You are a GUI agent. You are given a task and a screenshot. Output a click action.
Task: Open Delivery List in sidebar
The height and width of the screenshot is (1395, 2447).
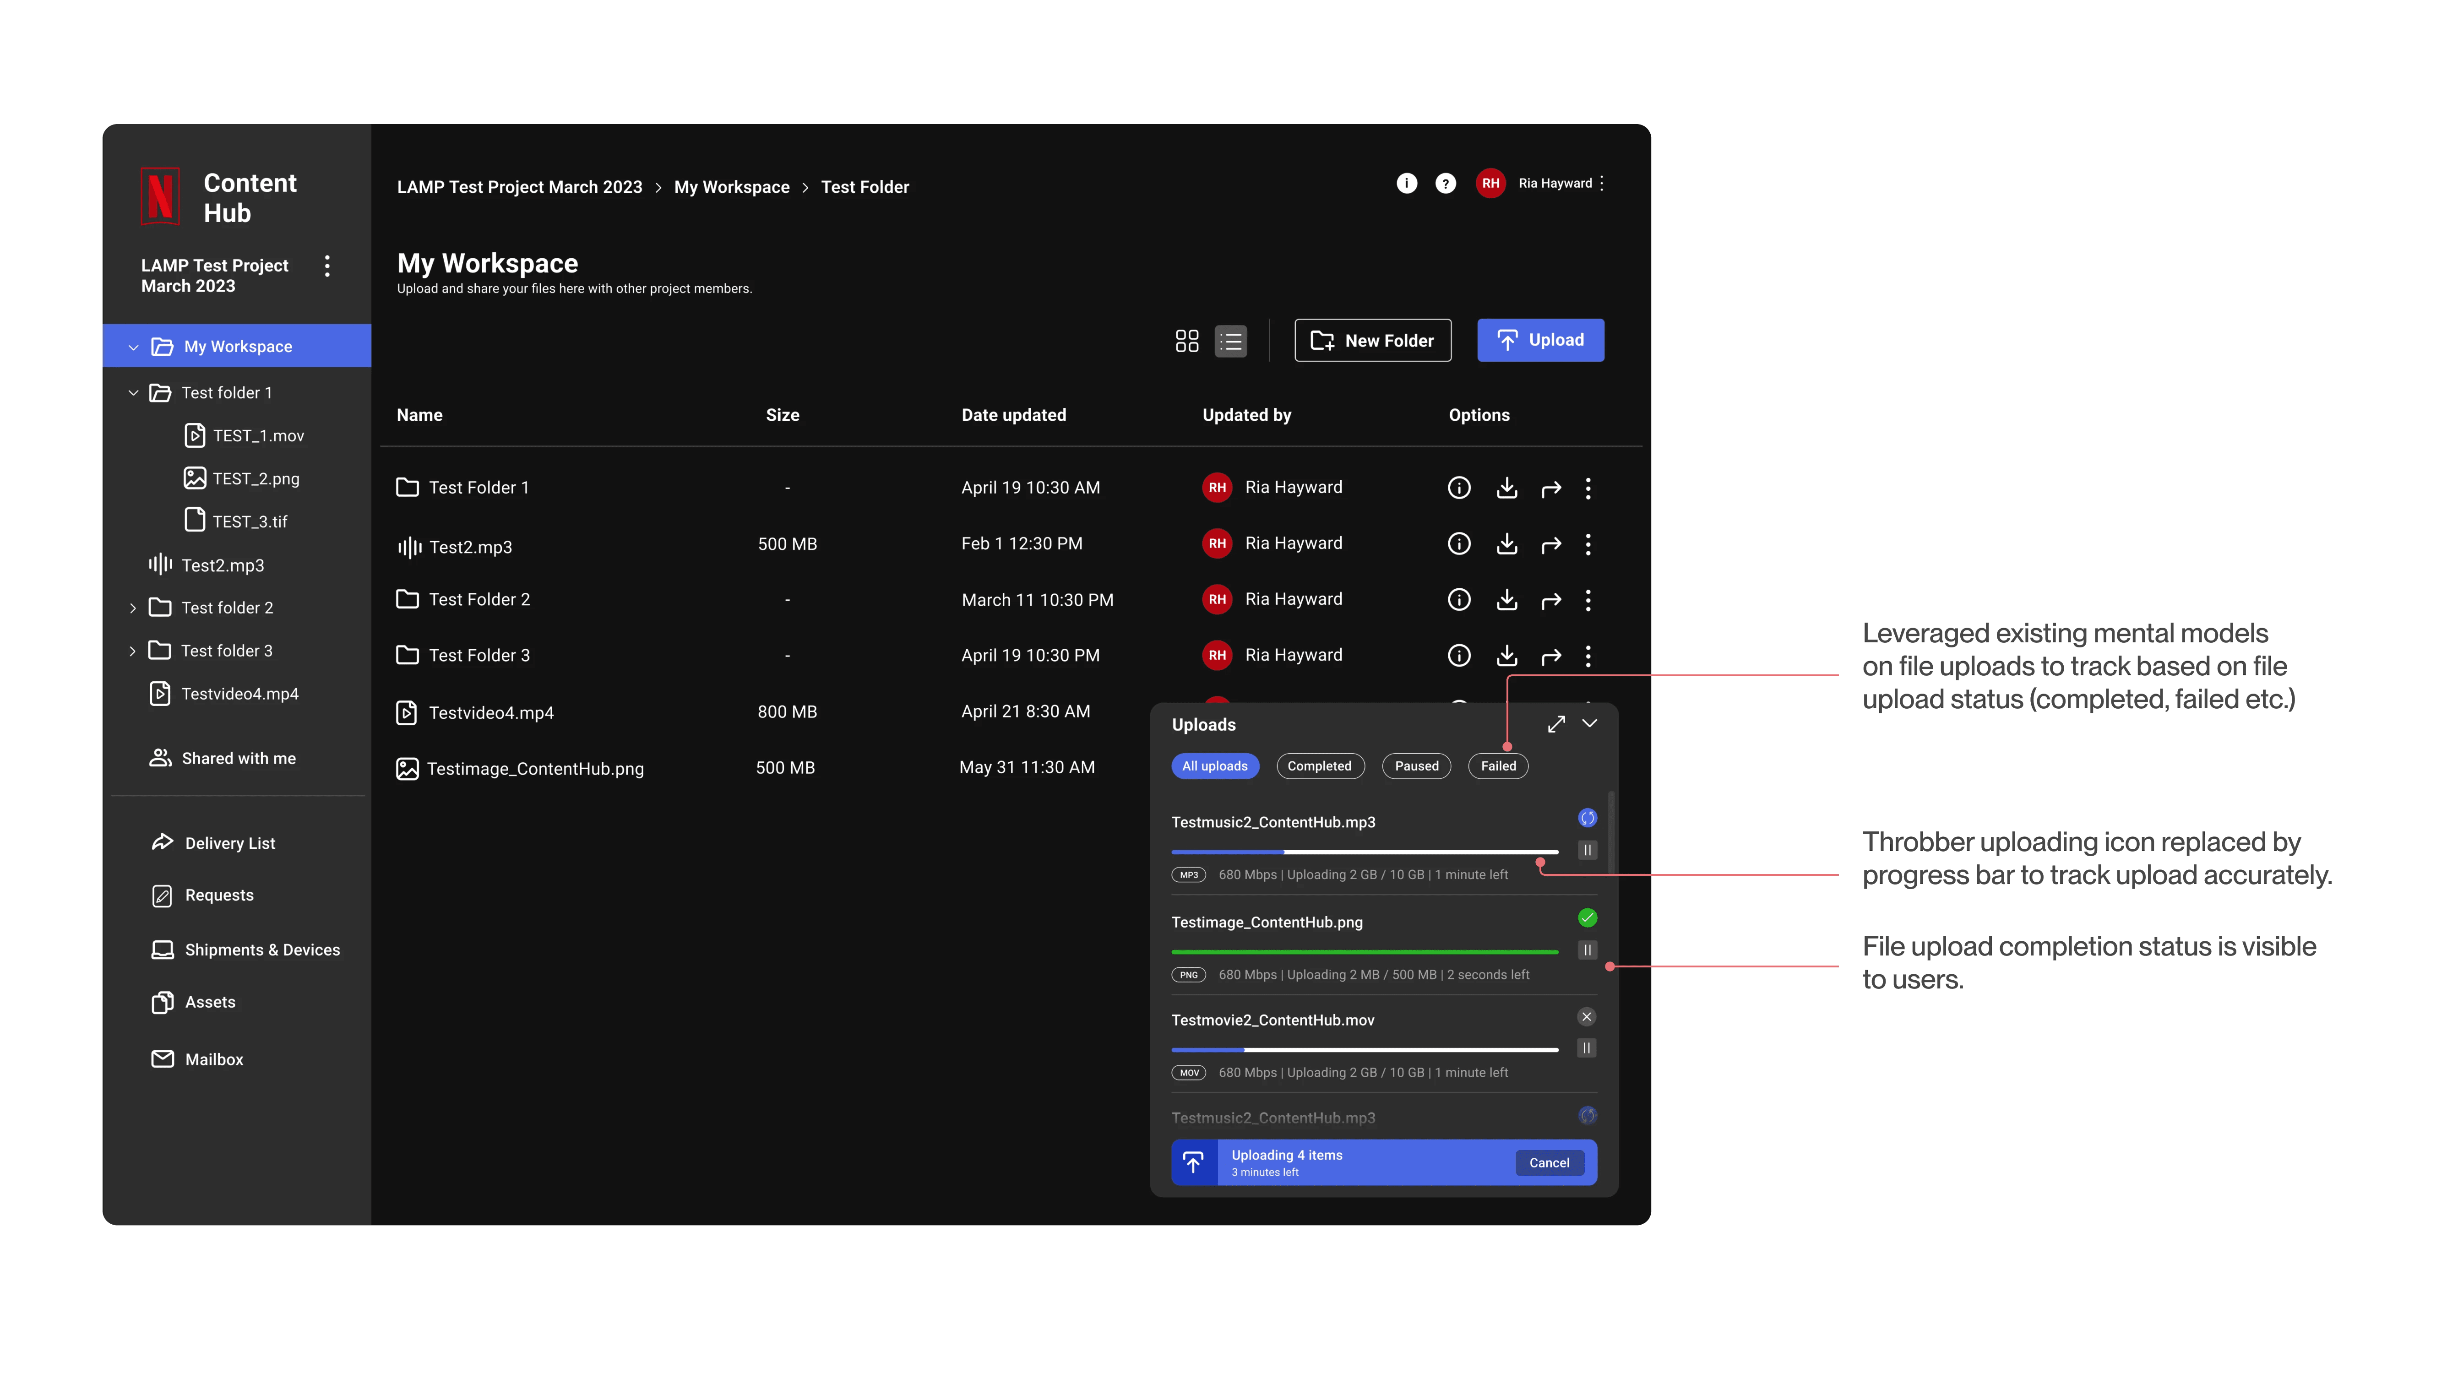pos(230,843)
